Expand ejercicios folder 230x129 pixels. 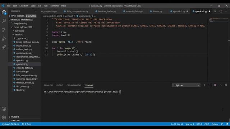pos(24,31)
